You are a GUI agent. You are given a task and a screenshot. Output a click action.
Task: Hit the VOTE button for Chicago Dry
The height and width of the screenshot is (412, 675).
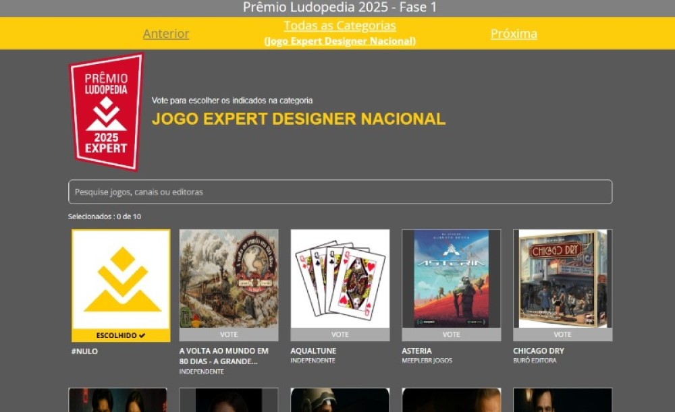(x=562, y=334)
